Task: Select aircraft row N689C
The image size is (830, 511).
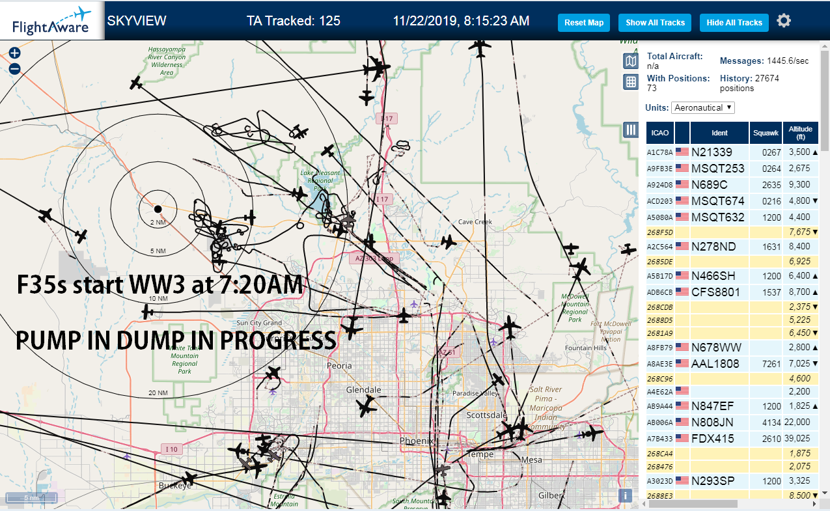Action: [x=733, y=185]
